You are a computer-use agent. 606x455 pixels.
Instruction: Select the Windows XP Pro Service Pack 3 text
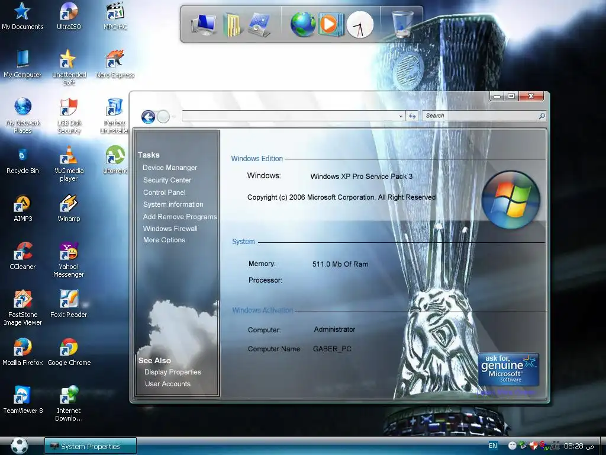click(x=362, y=177)
